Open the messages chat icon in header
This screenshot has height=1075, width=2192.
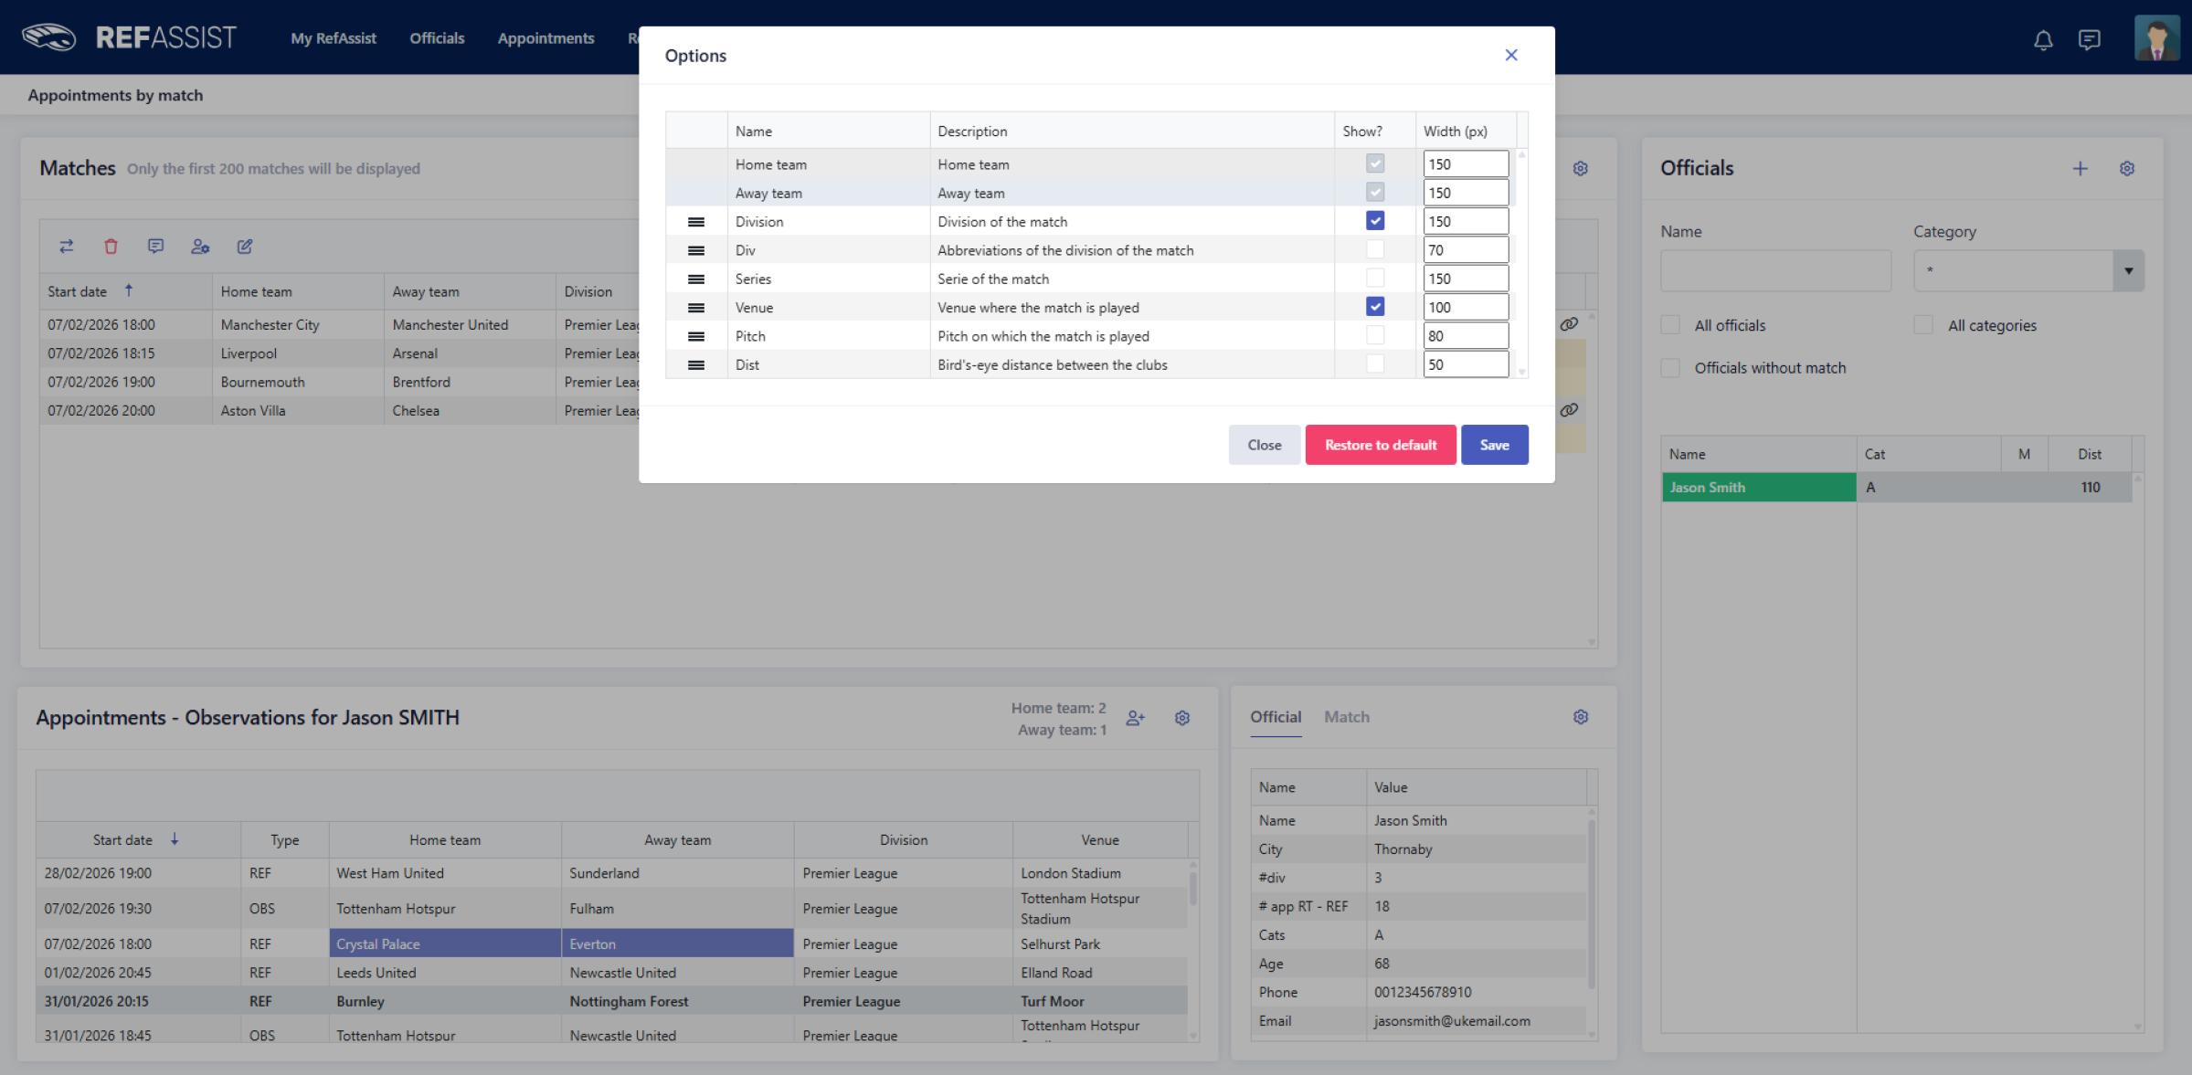[x=2089, y=39]
